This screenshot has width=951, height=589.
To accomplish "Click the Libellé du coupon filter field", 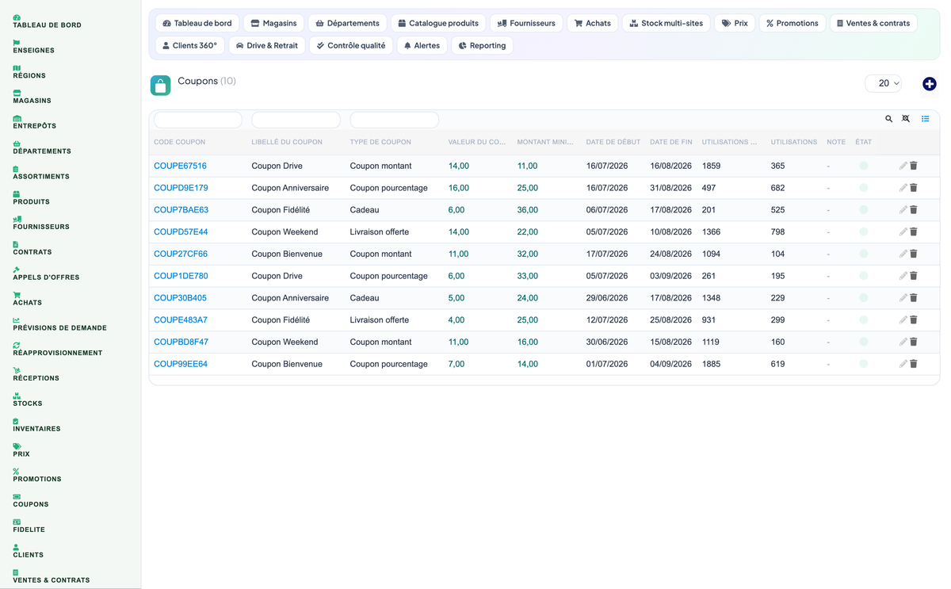I will coord(296,120).
